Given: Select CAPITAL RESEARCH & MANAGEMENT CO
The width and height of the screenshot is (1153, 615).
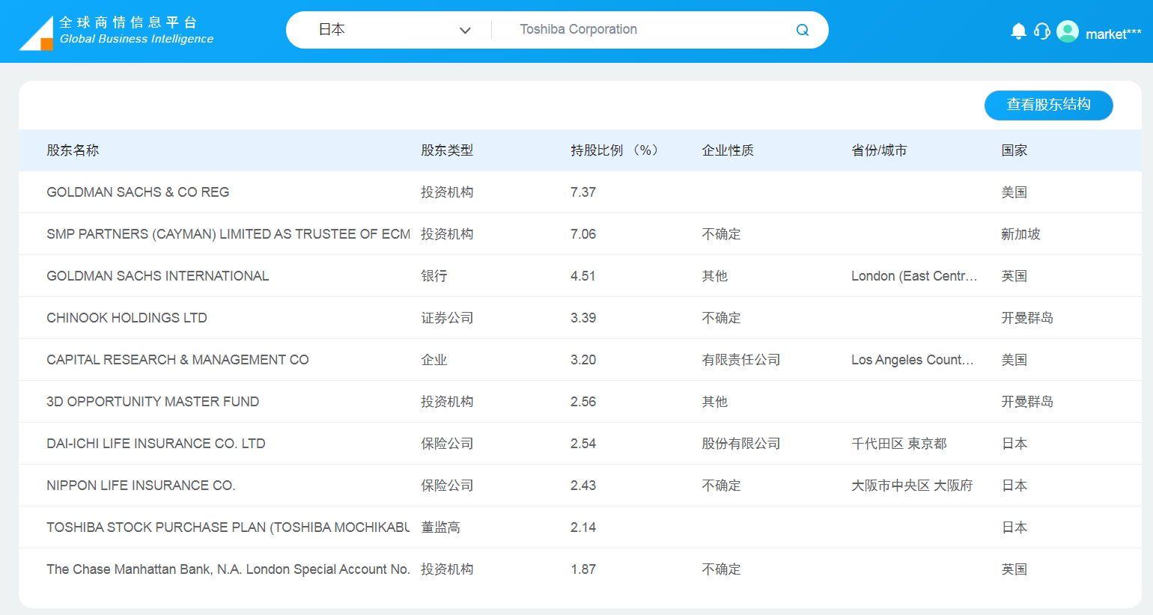Looking at the screenshot, I should (177, 360).
